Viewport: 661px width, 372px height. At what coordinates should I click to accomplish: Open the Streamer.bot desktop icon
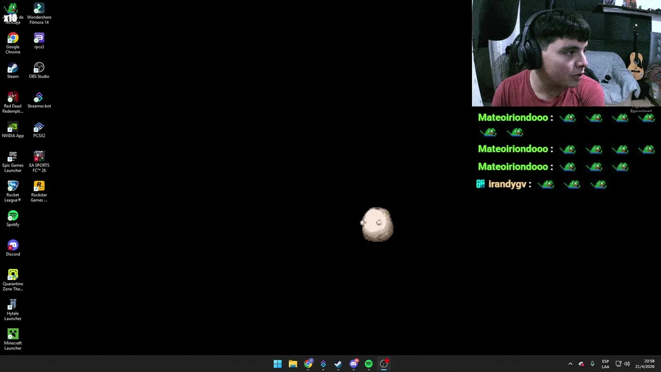click(39, 100)
